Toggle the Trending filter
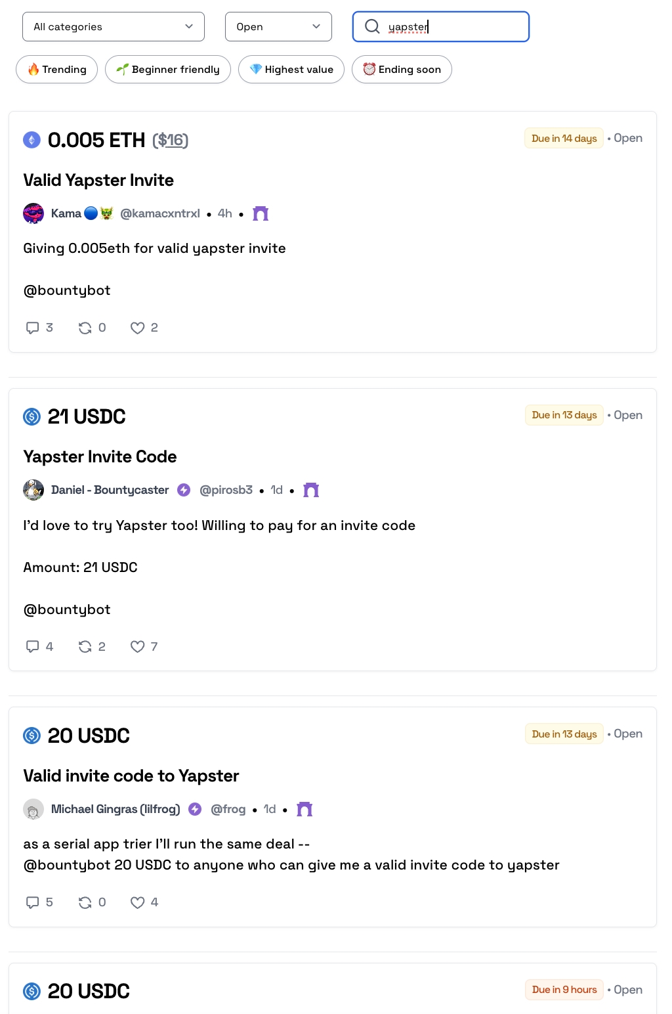 click(x=56, y=69)
